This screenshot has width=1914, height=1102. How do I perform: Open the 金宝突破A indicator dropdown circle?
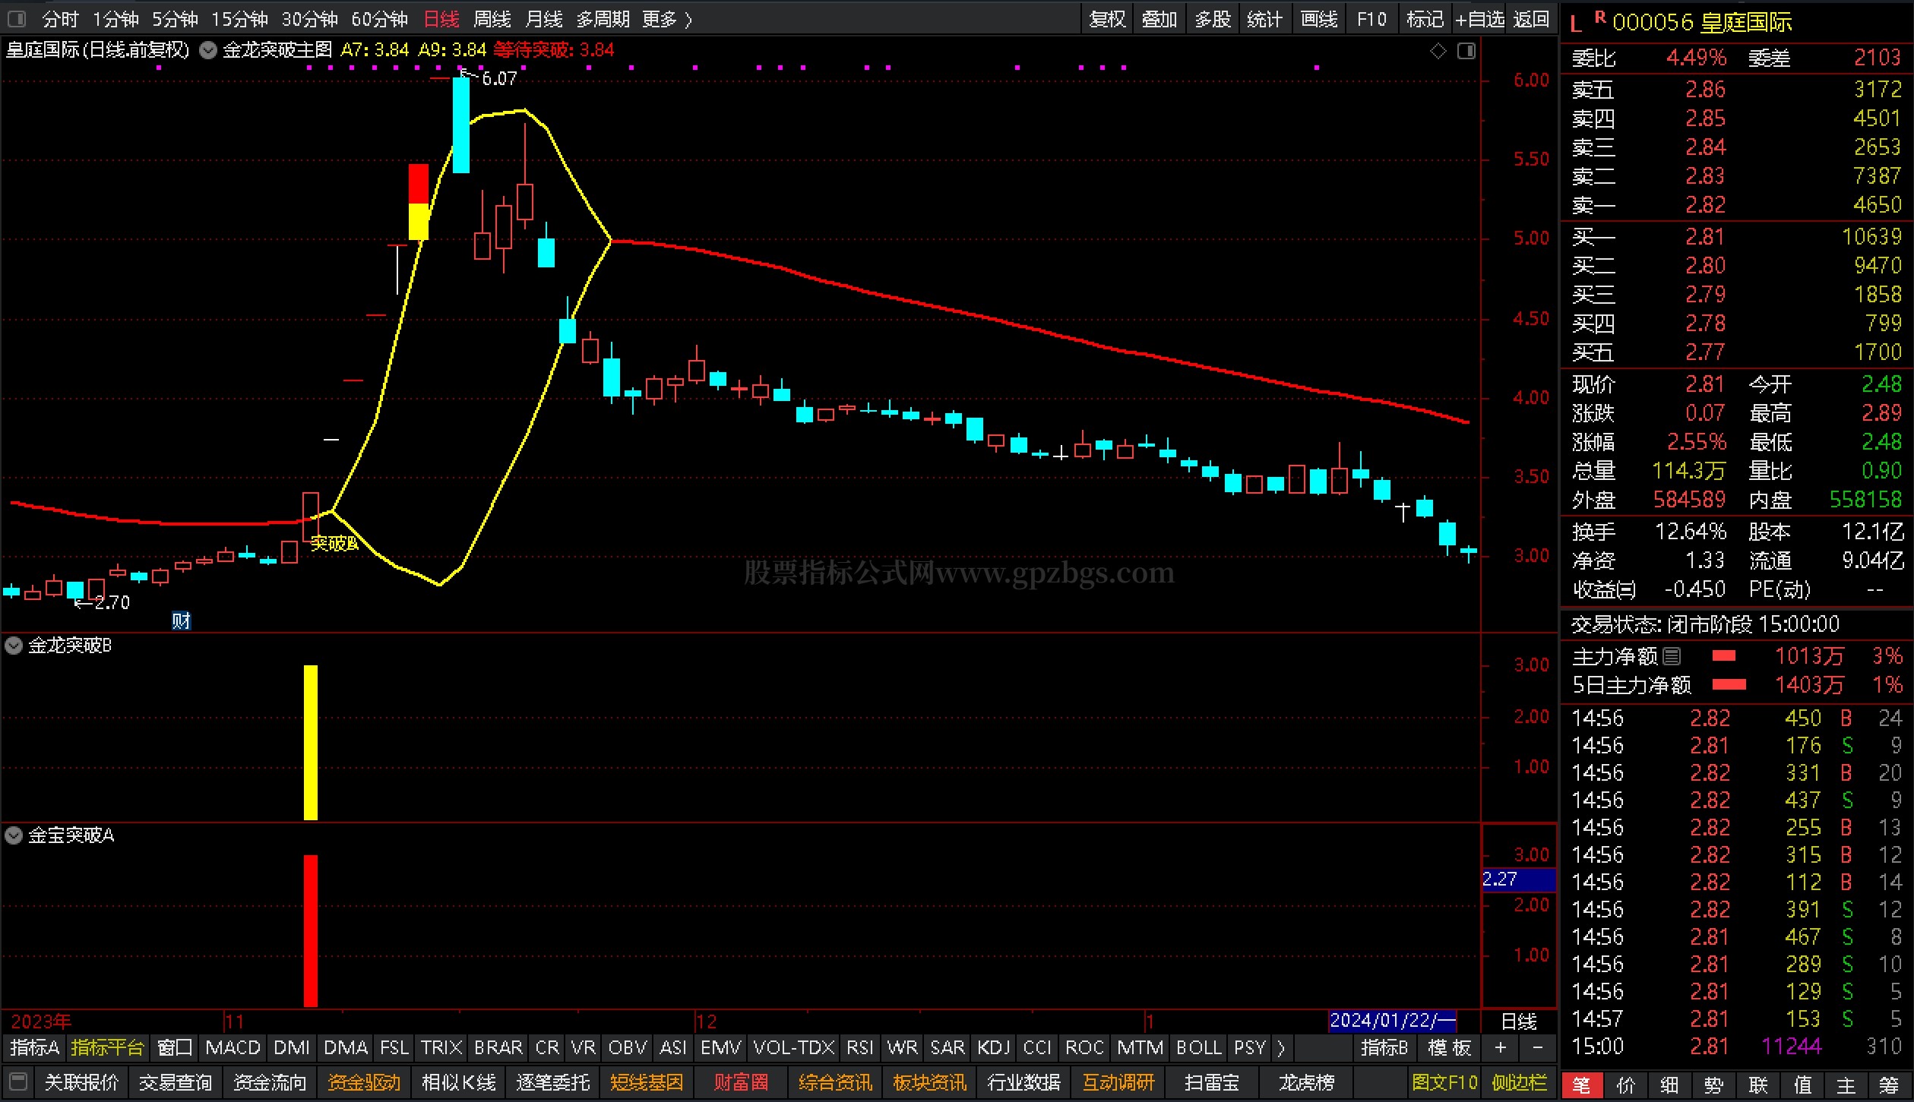(x=14, y=835)
